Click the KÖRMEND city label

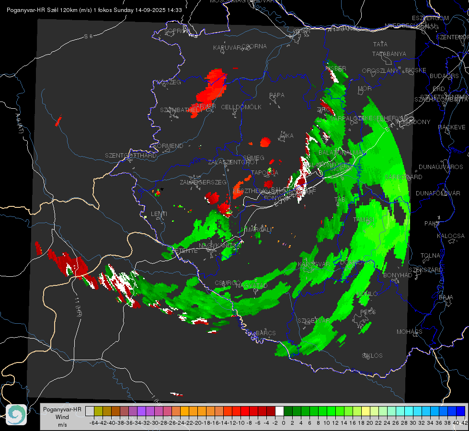(168, 146)
